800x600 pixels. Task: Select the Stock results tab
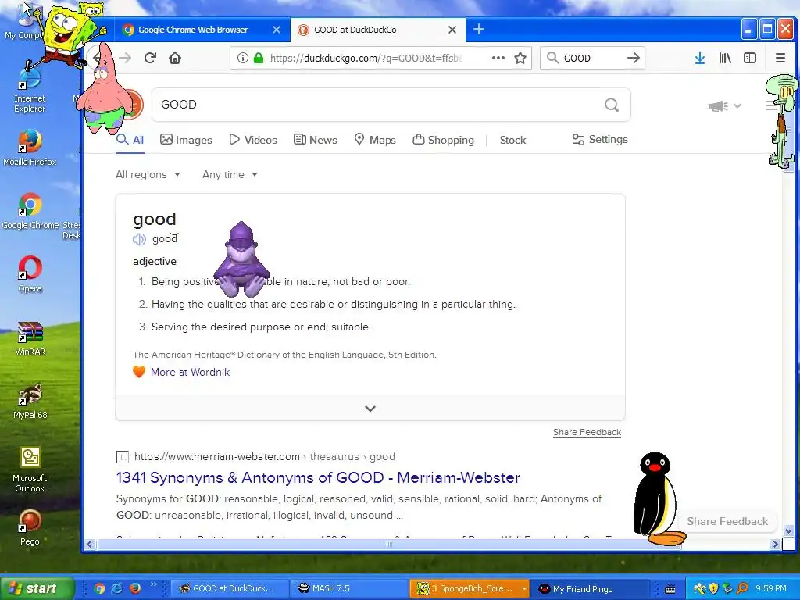[512, 140]
